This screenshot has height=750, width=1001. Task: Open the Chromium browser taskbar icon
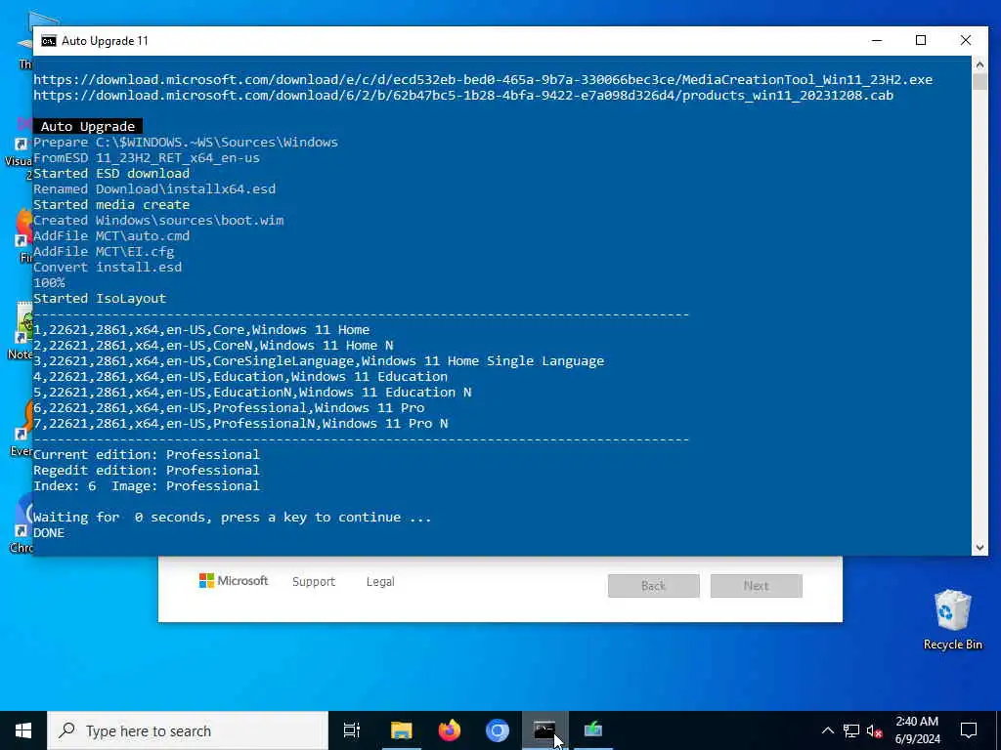[x=498, y=730]
